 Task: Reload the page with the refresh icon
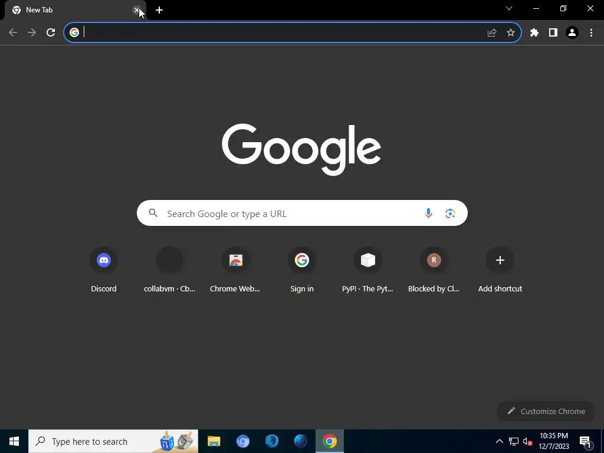click(x=51, y=32)
